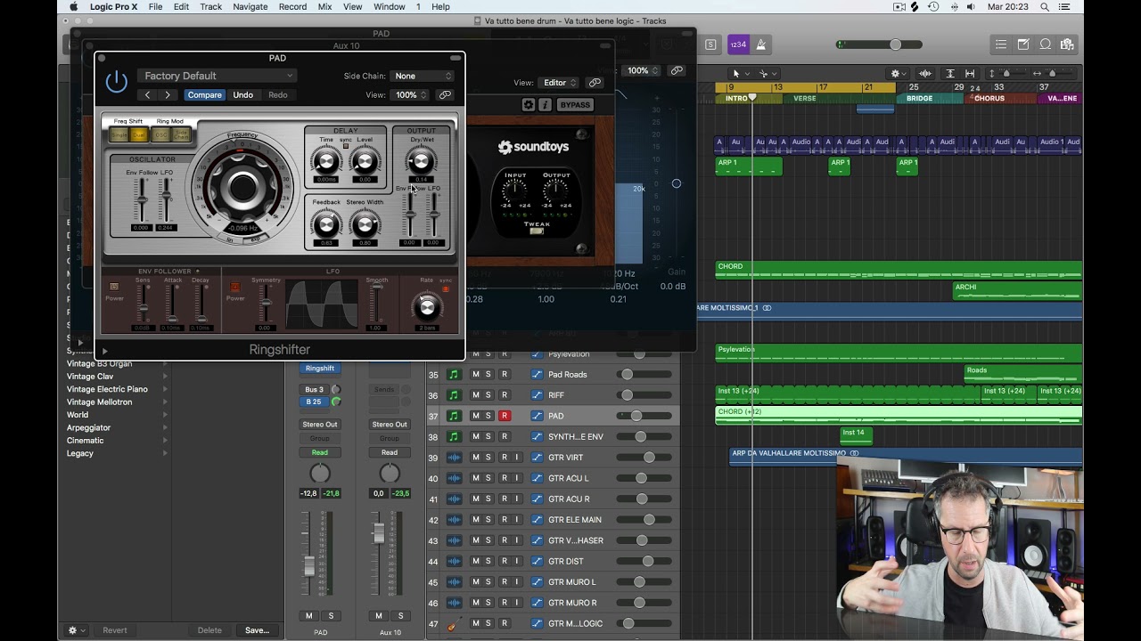Select Side Chain ring mod mode

click(182, 135)
